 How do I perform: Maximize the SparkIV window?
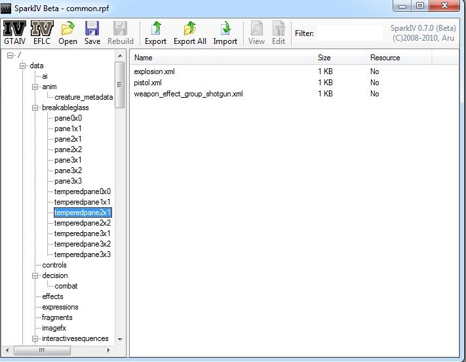420,6
